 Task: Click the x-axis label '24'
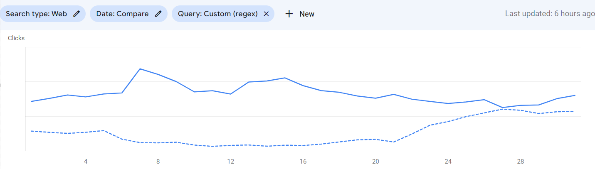point(448,161)
